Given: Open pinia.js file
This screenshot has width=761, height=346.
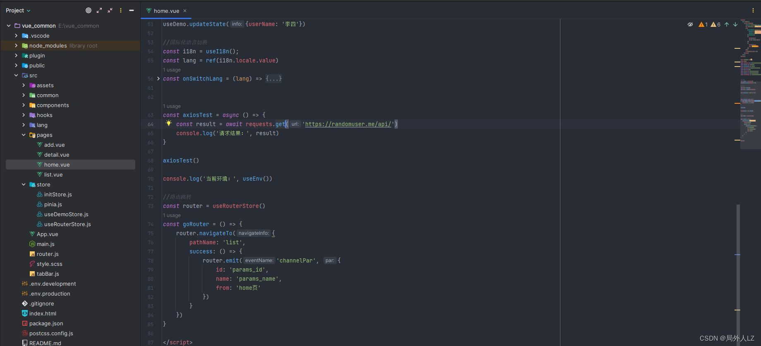Looking at the screenshot, I should point(53,204).
